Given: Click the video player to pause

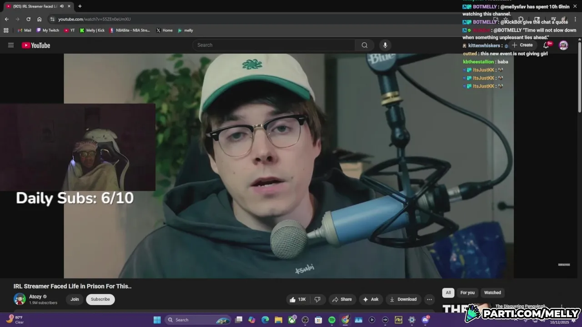Looking at the screenshot, I should point(289,166).
